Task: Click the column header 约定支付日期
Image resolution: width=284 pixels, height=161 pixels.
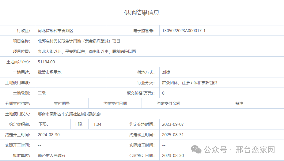Action: (x=115, y=103)
